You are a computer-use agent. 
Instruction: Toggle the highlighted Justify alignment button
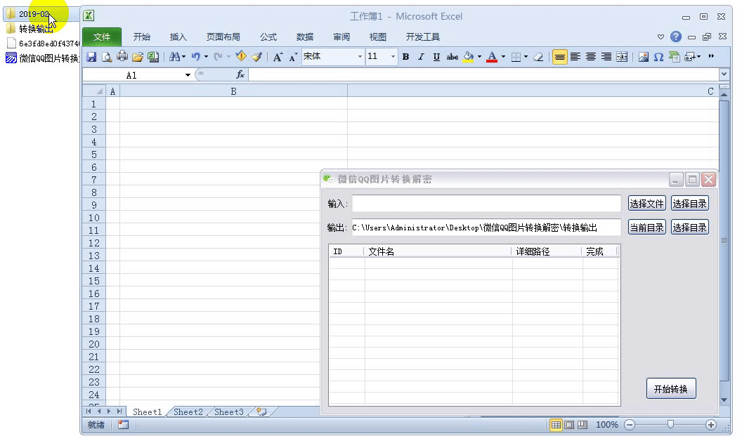pyautogui.click(x=559, y=57)
